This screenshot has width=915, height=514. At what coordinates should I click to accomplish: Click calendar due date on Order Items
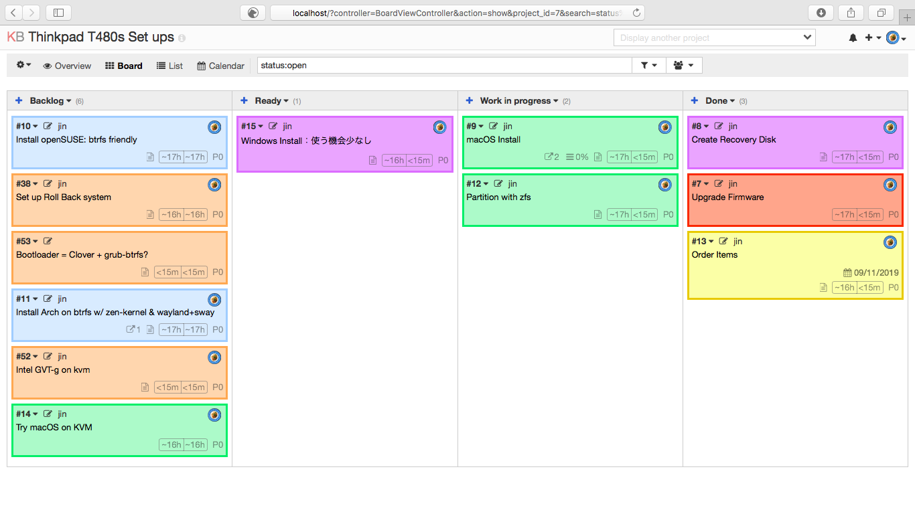point(871,272)
